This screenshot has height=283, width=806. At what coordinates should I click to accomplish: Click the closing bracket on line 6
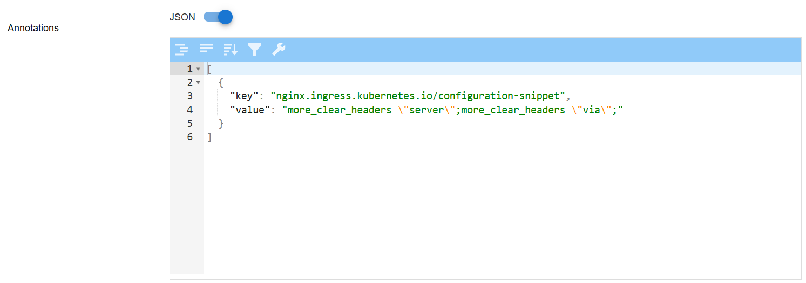(209, 137)
